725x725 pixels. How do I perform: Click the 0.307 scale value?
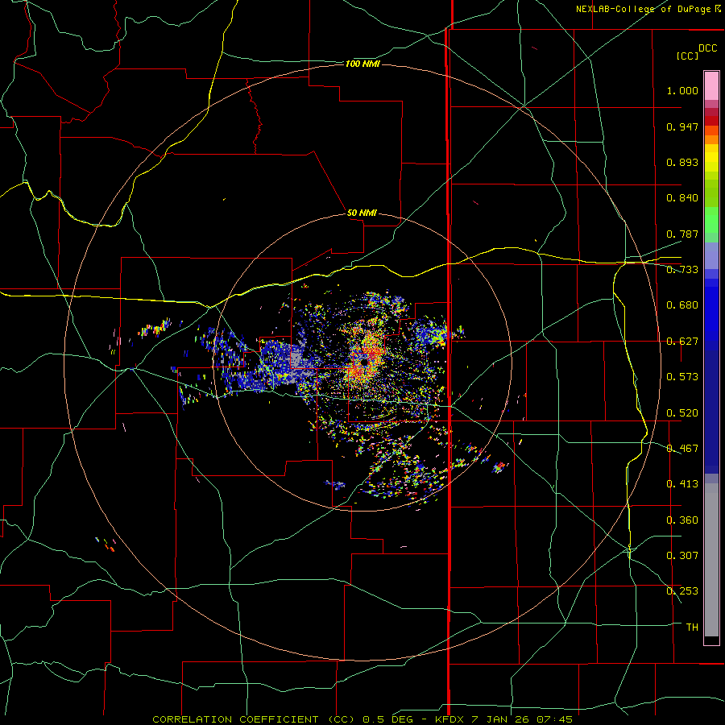682,555
